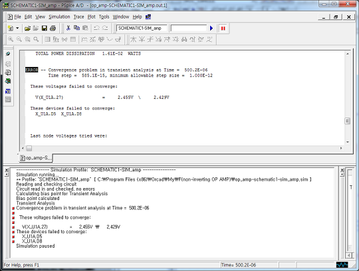Image resolution: width=359 pixels, height=271 pixels.
Task: Expand the New file dropdown arrow
Action: [x=17, y=28]
